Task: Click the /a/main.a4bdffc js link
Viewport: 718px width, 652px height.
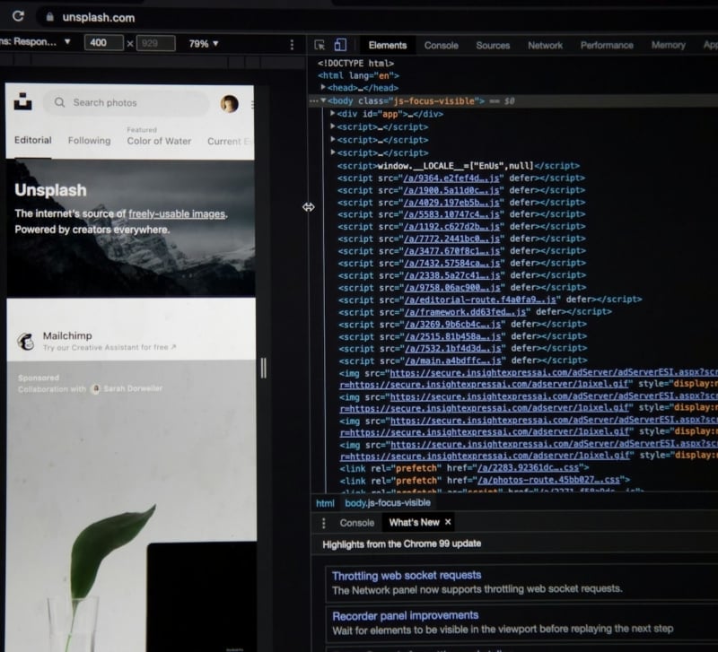Action: 453,361
